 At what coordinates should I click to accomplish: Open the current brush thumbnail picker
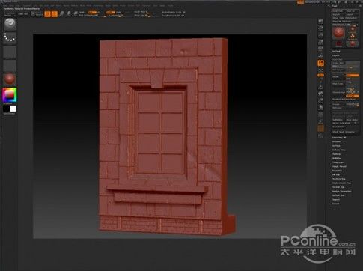(10, 24)
